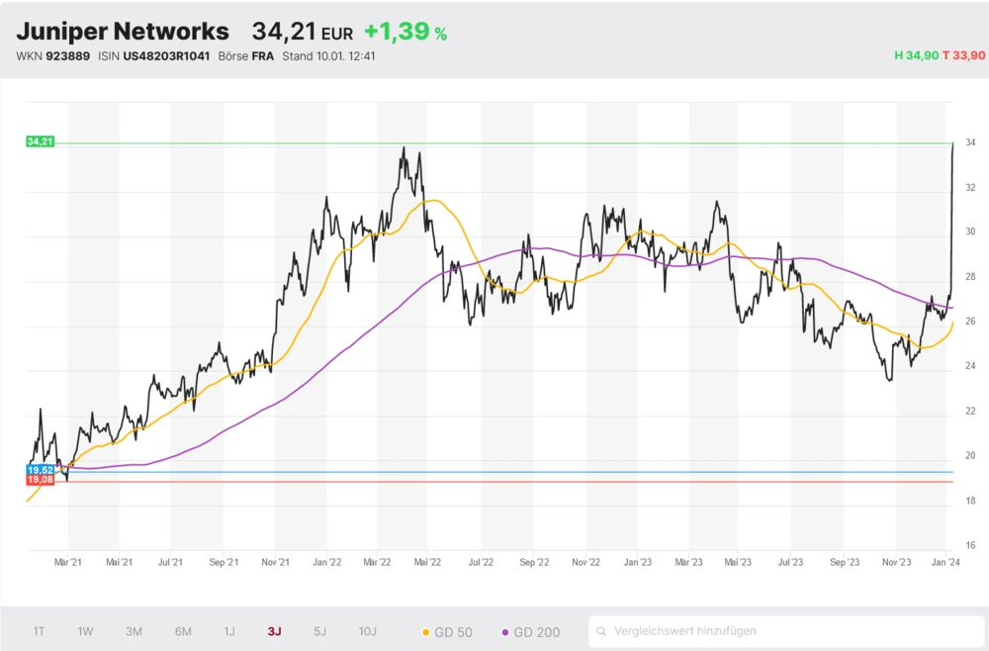Click the yellow dot next to GD 50
This screenshot has width=989, height=651.
point(424,631)
